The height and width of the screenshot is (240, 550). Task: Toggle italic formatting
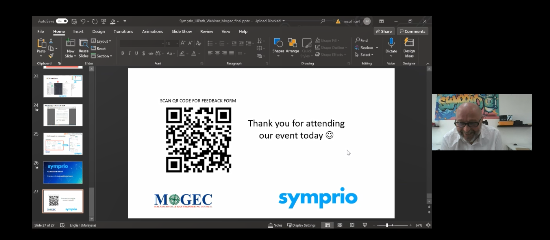[x=130, y=54]
